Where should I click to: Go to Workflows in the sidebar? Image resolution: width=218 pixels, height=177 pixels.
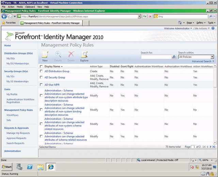12,115
